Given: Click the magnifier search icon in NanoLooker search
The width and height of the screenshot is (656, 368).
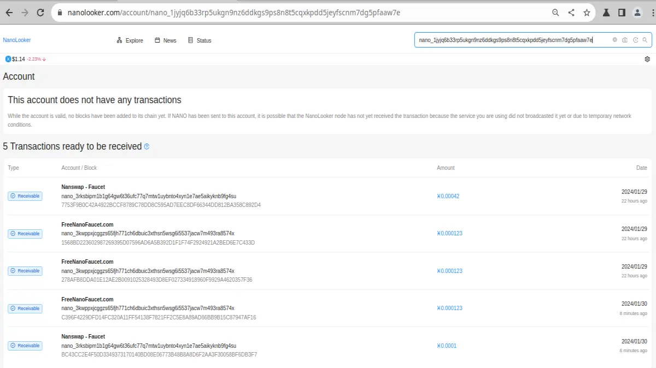Looking at the screenshot, I should coord(645,40).
